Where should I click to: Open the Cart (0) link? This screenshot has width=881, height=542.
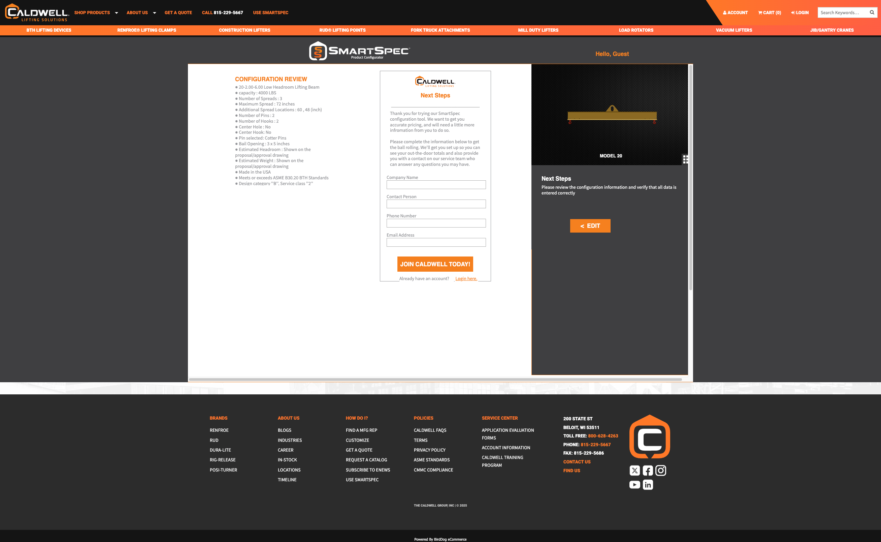769,12
